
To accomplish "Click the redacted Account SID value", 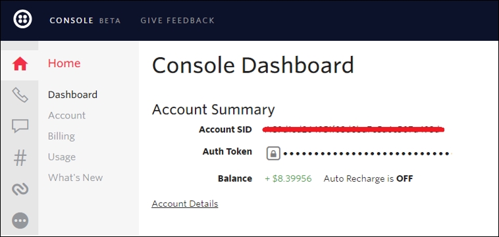I will pos(354,129).
